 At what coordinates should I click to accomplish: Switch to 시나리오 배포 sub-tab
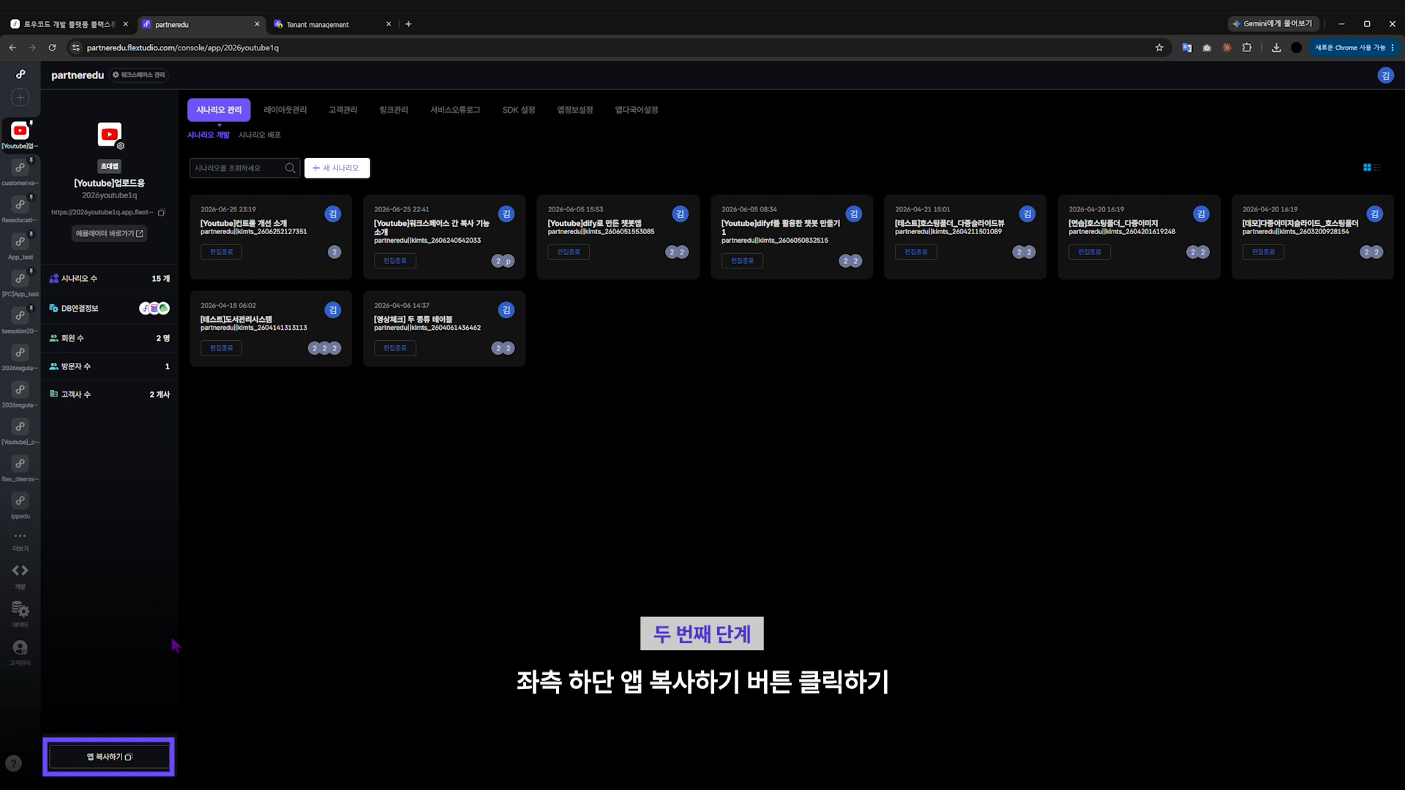click(x=260, y=135)
